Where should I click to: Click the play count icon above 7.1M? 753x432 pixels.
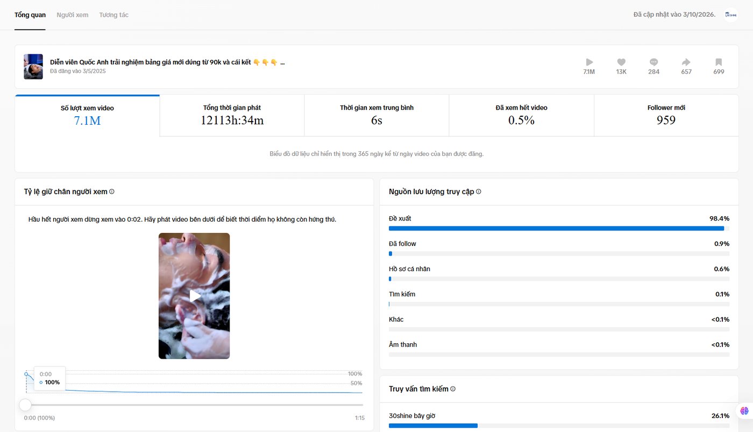click(589, 62)
